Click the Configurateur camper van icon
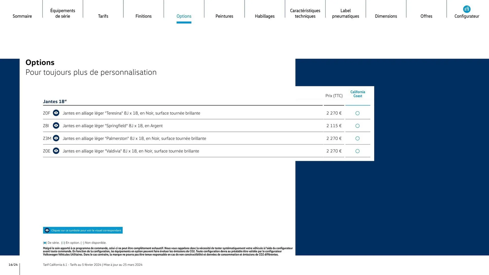The image size is (489, 275). tap(467, 9)
